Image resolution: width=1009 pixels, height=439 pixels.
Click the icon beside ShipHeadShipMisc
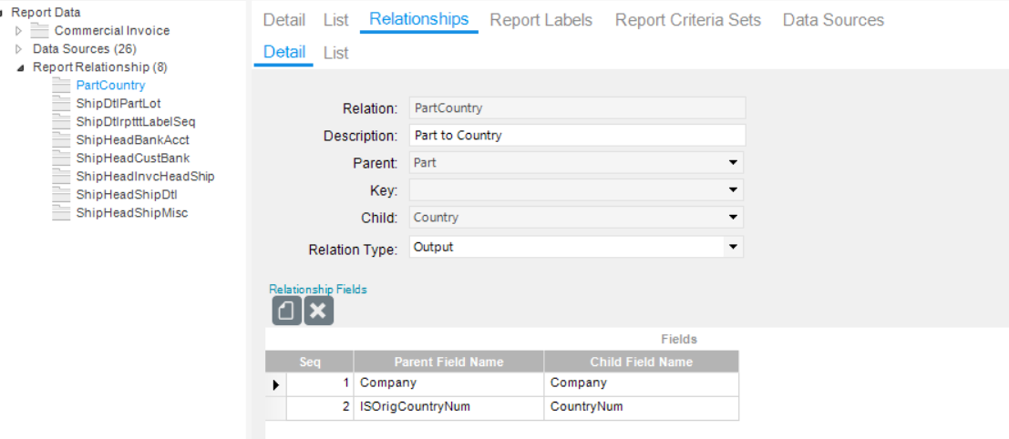61,213
